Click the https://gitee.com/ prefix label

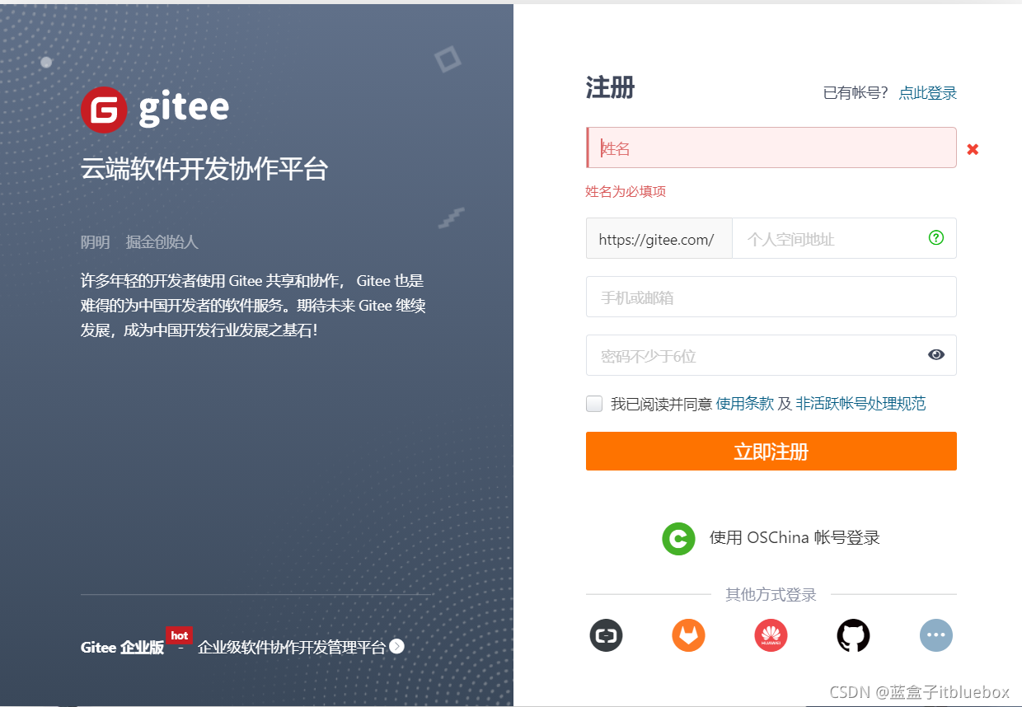[x=659, y=239]
